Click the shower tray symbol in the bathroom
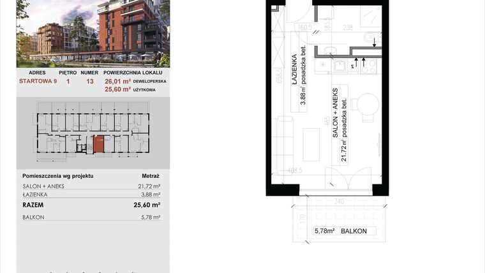This screenshot has width=485, height=273. (371, 17)
